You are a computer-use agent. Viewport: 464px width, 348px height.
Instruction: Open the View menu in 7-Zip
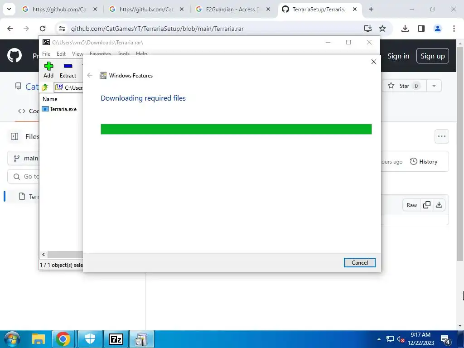77,54
